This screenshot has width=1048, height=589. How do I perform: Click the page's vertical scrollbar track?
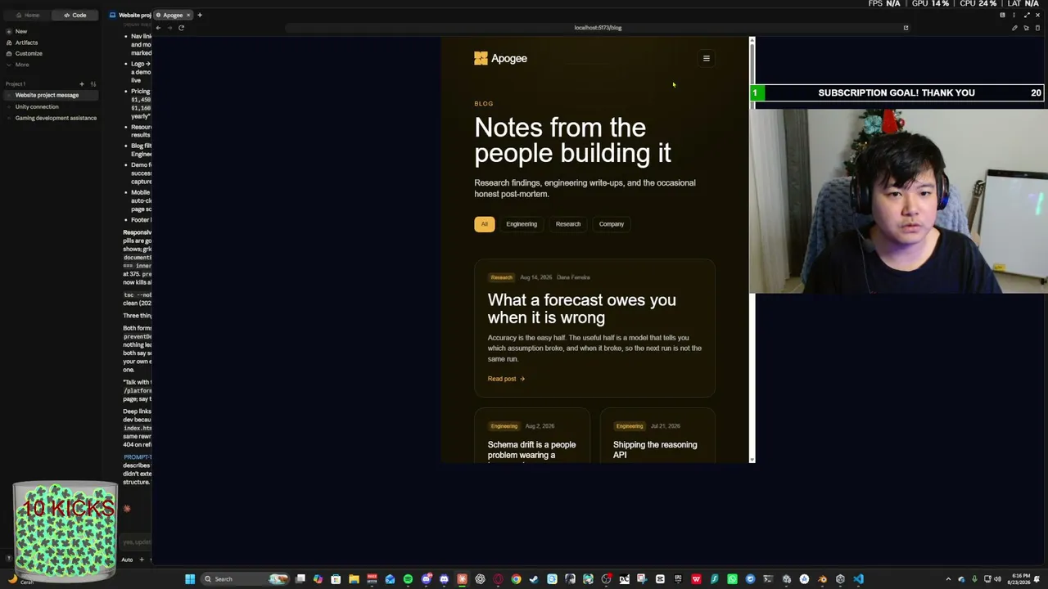[x=752, y=250]
